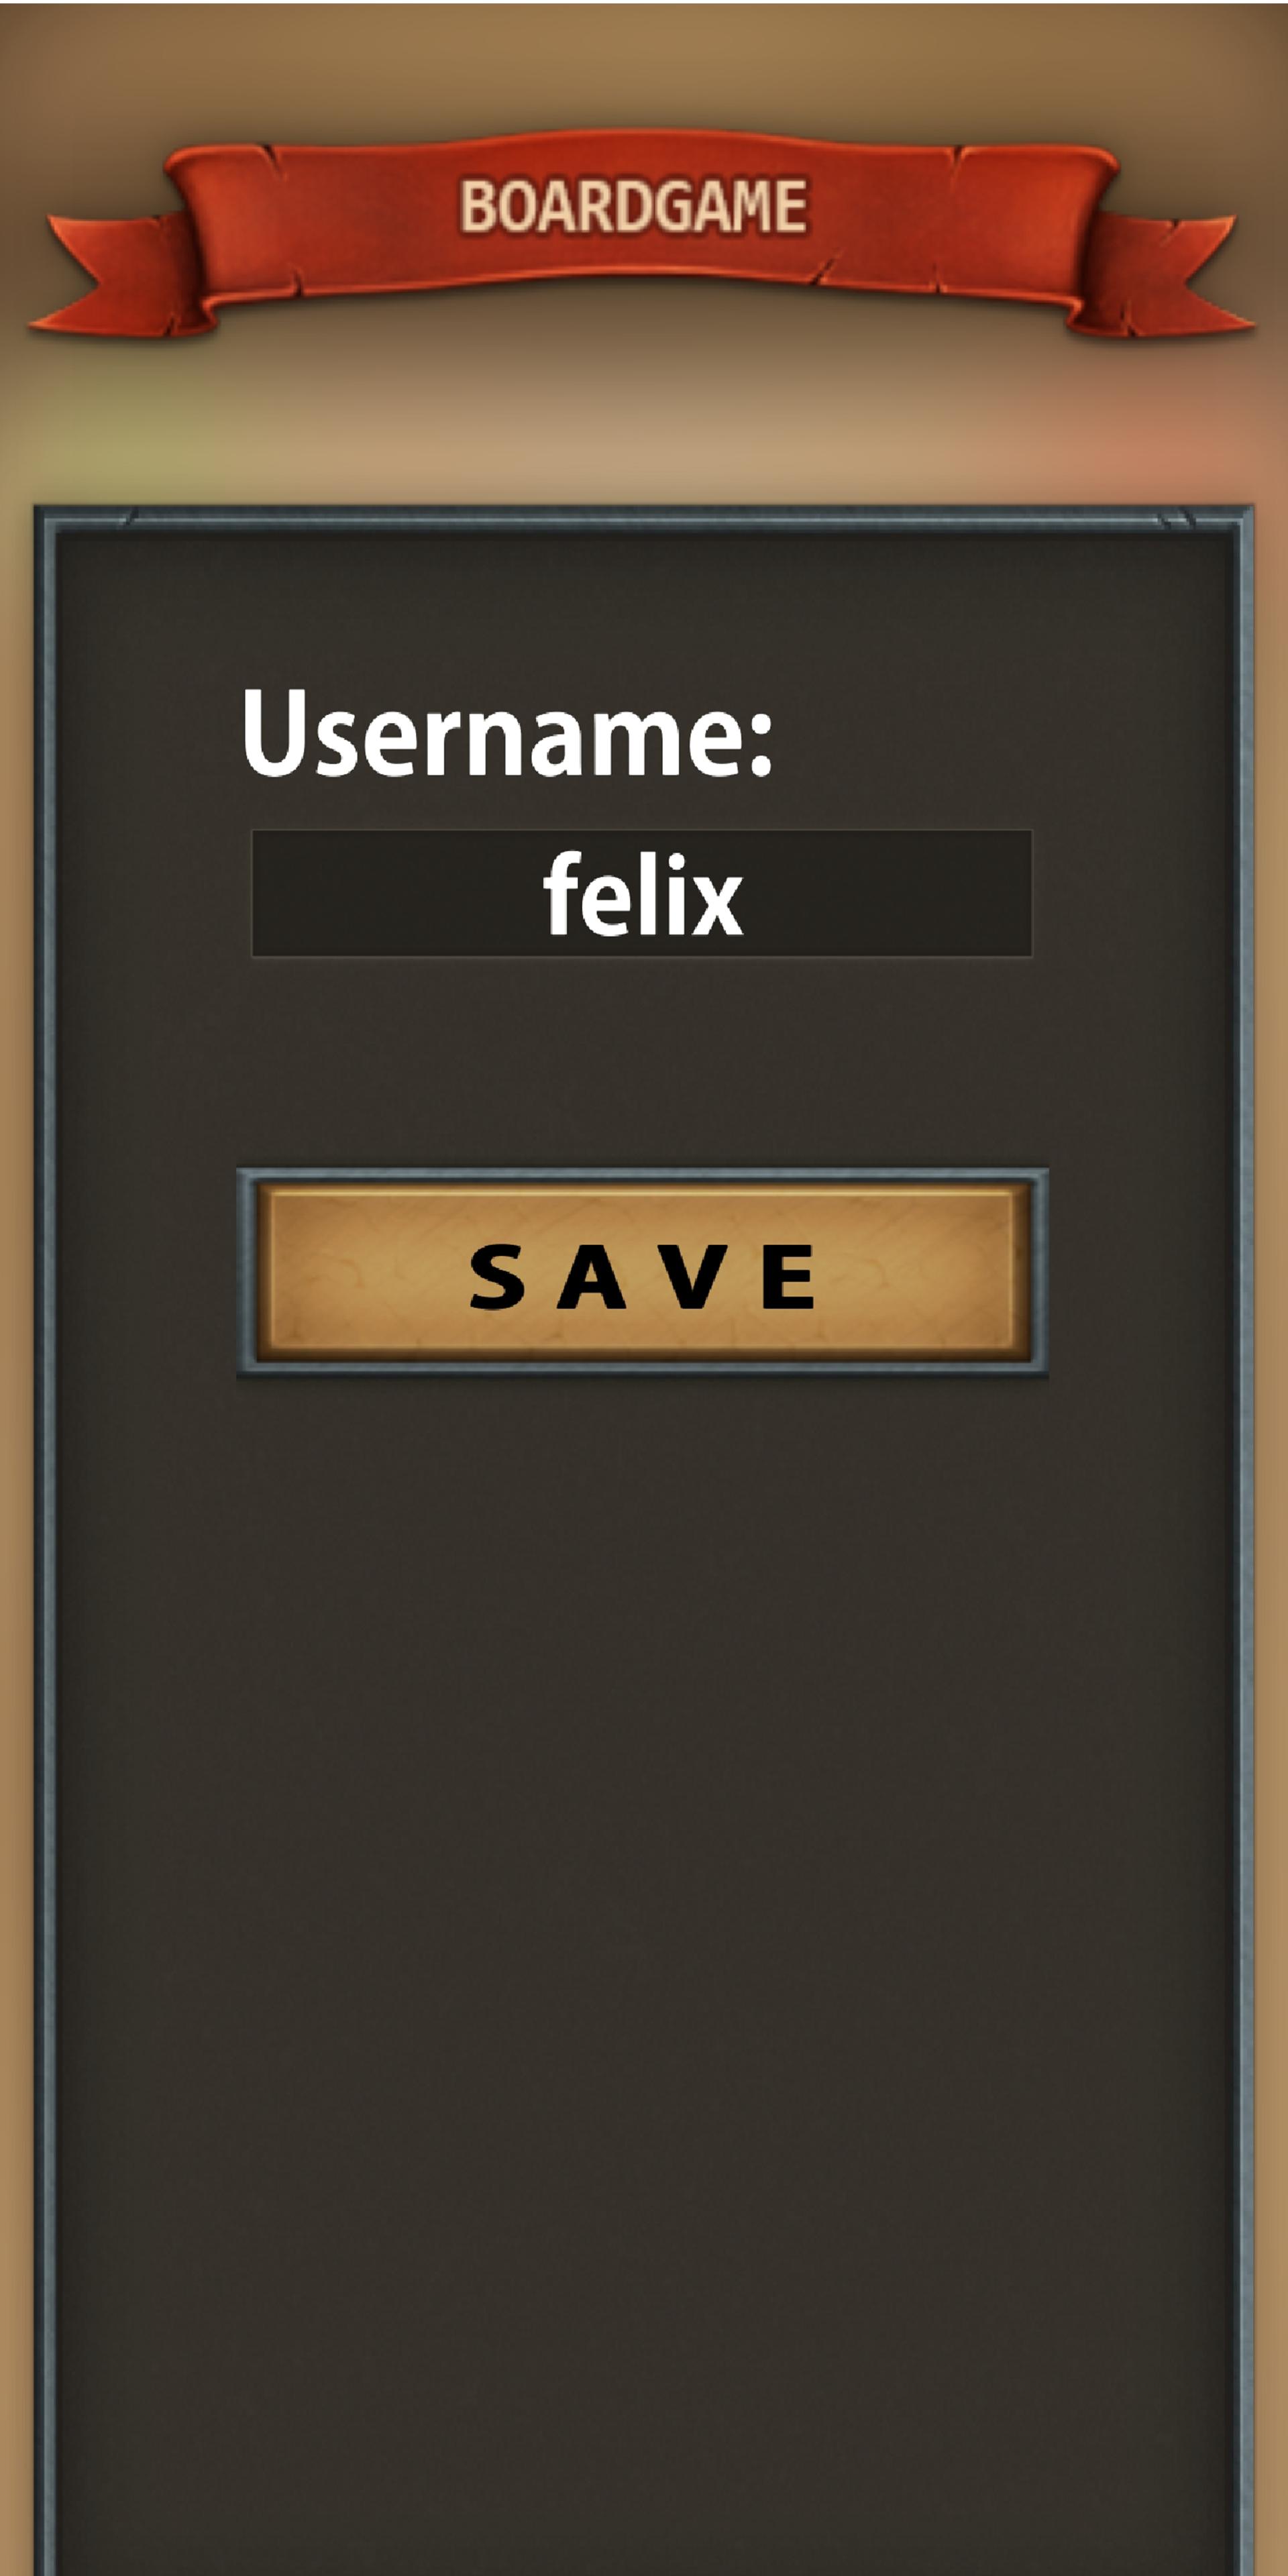
Task: Focus the Username input field
Action: (642, 893)
